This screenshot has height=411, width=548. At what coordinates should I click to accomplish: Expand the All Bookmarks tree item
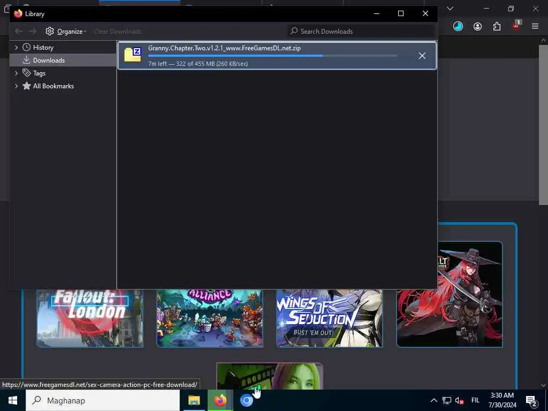tap(16, 86)
